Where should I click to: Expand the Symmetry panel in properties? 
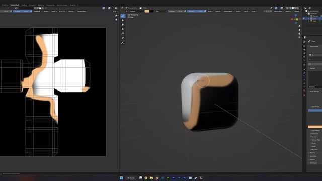tap(313, 156)
